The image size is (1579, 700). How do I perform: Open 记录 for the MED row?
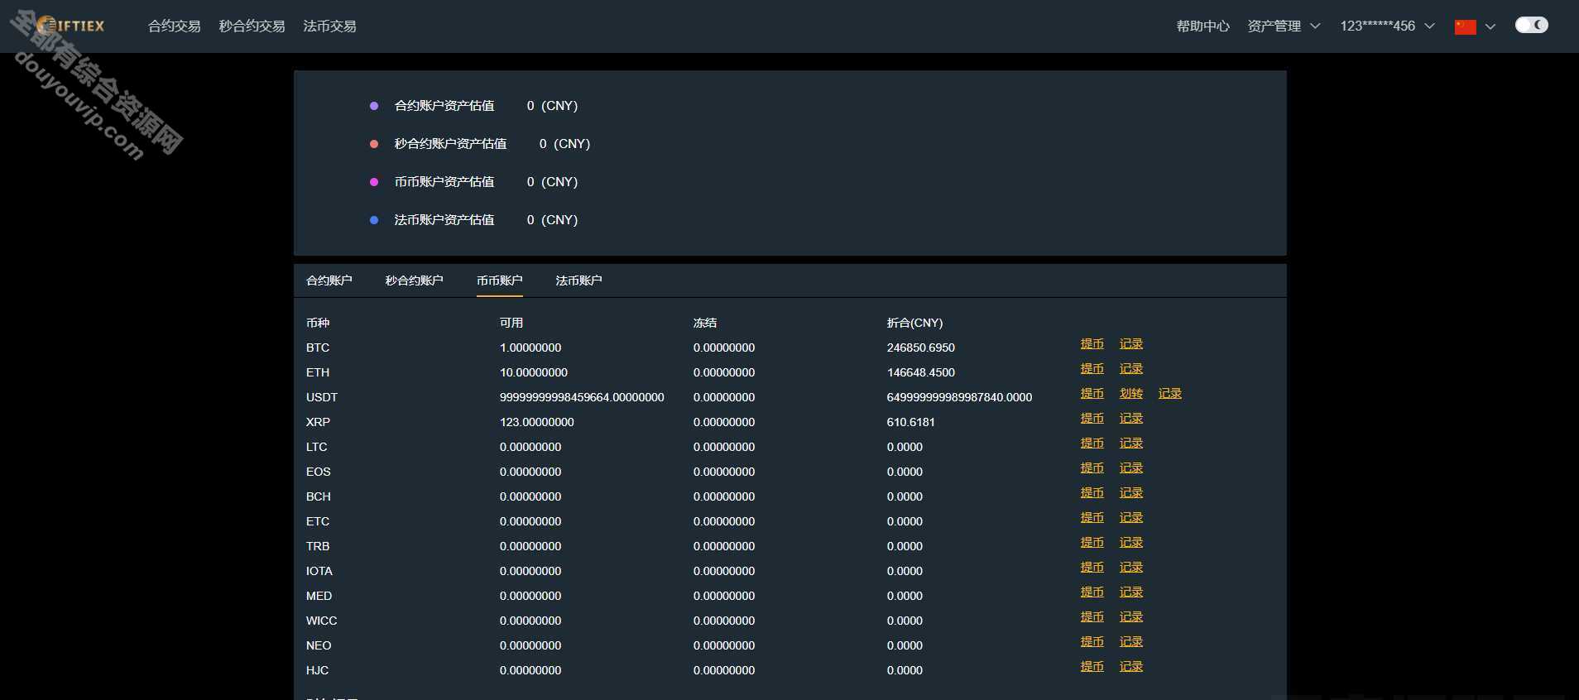[x=1130, y=592]
